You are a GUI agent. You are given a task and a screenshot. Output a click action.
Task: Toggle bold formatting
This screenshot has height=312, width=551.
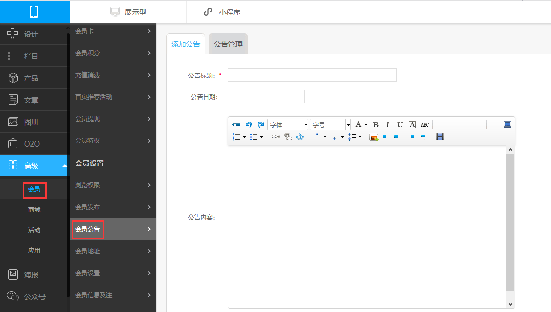376,125
